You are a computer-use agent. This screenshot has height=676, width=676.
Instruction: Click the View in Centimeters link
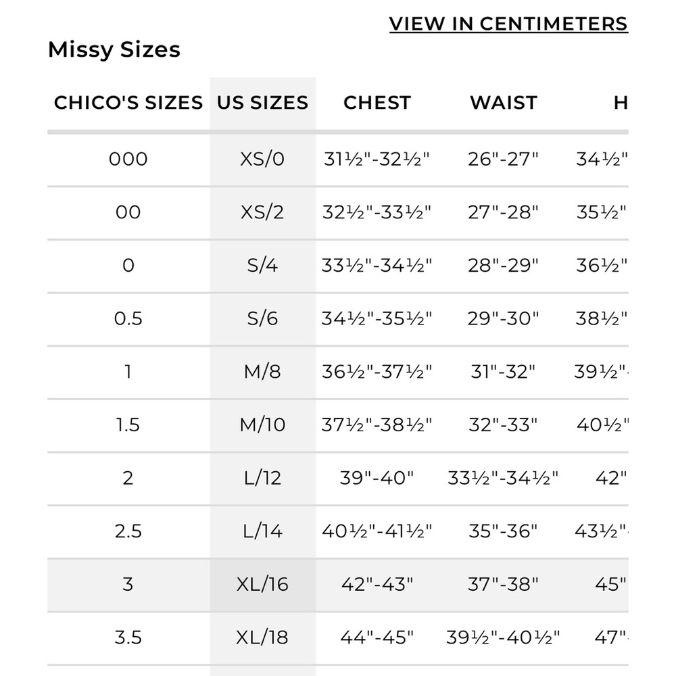coord(508,24)
